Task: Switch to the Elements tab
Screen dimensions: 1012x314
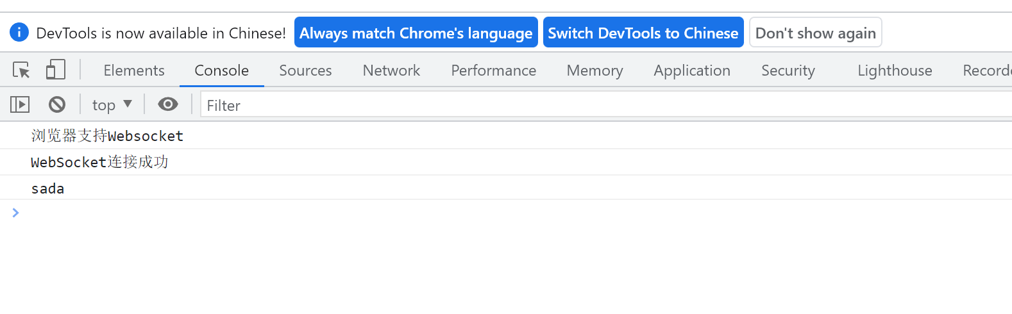Action: pos(134,70)
